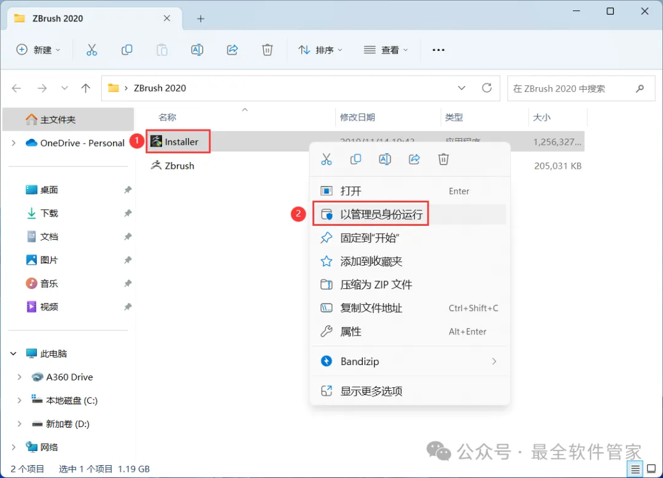Screen dimensions: 663x478
Task: Click the Copy icon in the context menu
Action: tap(355, 160)
